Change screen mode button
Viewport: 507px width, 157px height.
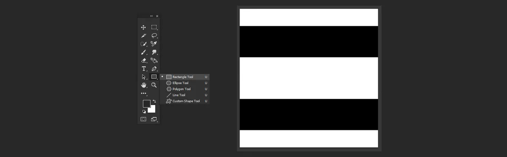[x=154, y=119]
